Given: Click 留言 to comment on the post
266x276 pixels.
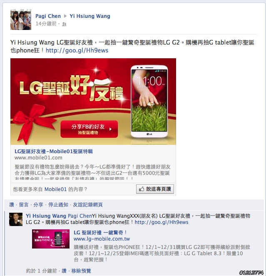Looking at the screenshot, I should point(24,204).
